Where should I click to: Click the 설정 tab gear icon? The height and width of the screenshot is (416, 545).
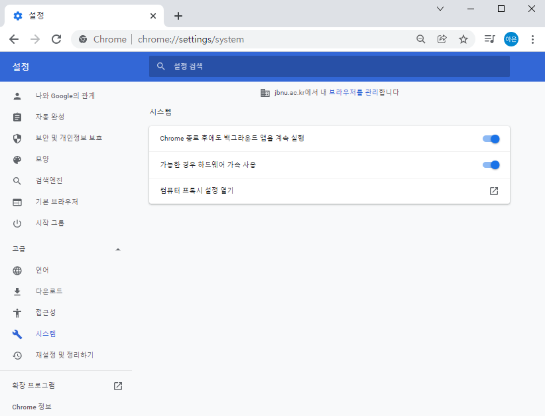tap(18, 16)
